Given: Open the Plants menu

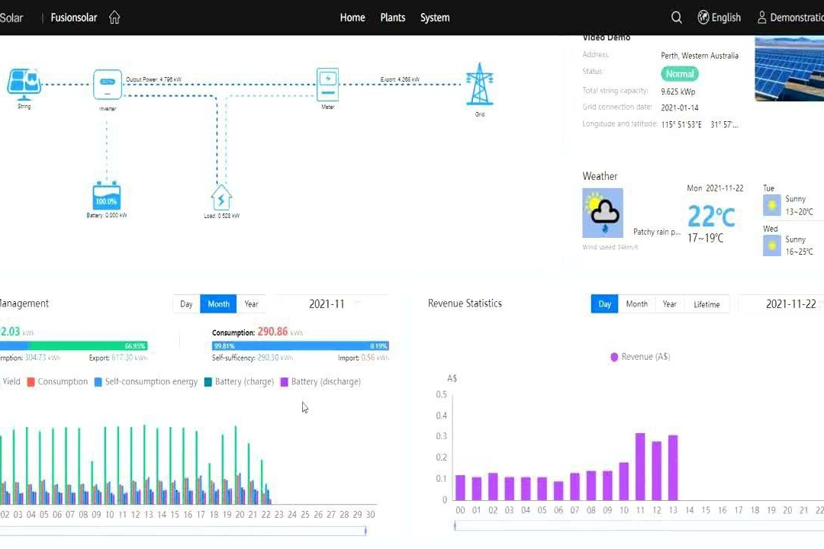Looking at the screenshot, I should tap(392, 18).
